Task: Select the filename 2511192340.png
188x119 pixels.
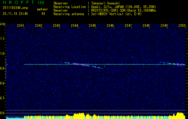Action: pos(15,8)
